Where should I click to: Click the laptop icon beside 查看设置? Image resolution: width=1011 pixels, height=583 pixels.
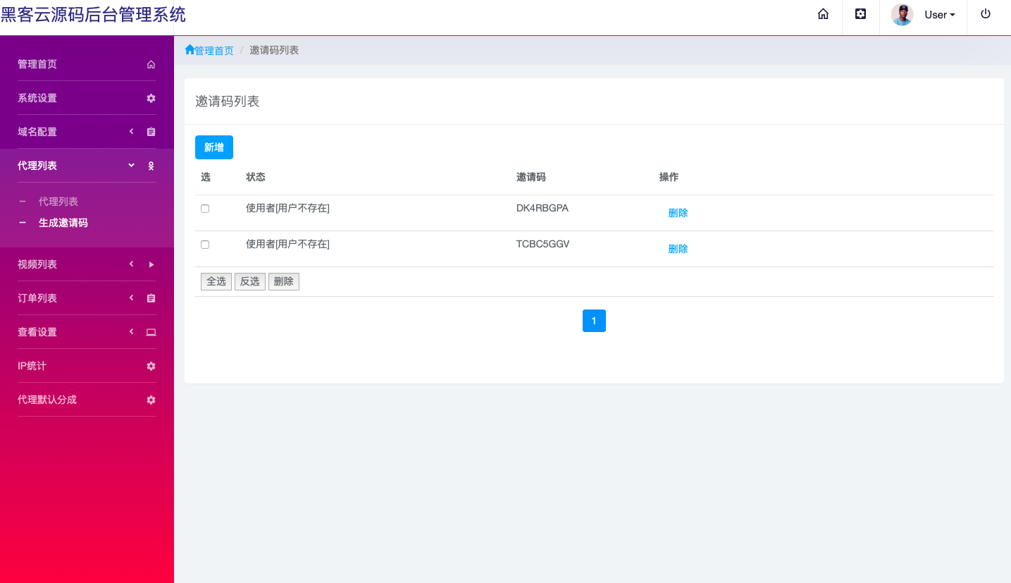[x=151, y=332]
